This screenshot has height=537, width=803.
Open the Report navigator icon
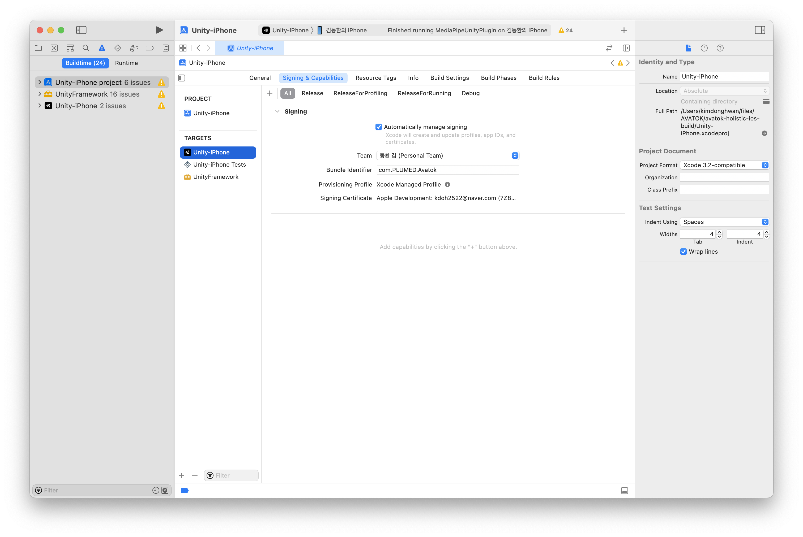(165, 48)
